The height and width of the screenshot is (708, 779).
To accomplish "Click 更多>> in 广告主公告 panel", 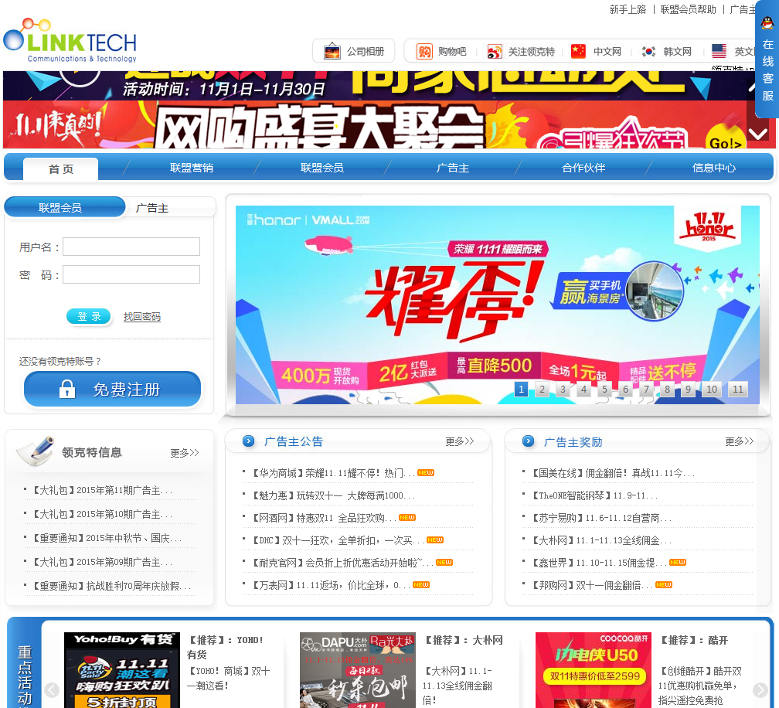I will pyautogui.click(x=460, y=441).
